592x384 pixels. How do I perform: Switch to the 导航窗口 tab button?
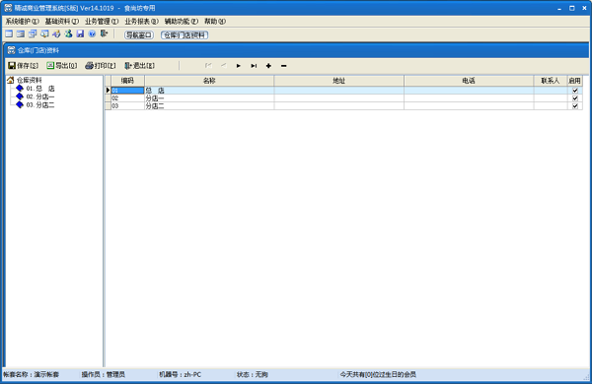click(x=139, y=35)
